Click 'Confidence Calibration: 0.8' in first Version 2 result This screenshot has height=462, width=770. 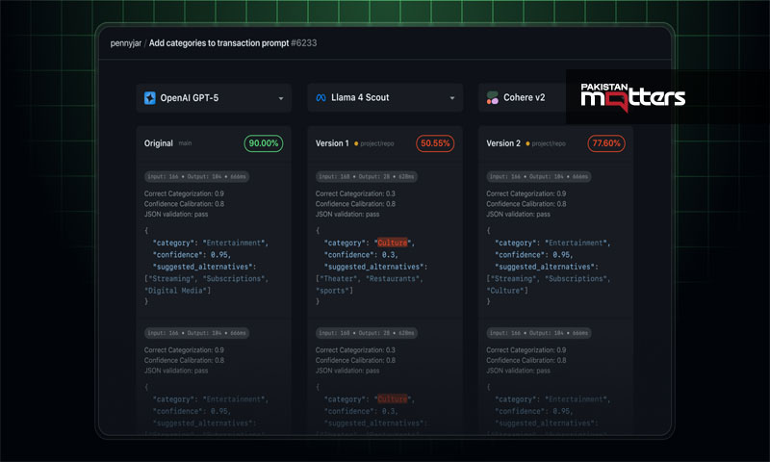pos(526,204)
